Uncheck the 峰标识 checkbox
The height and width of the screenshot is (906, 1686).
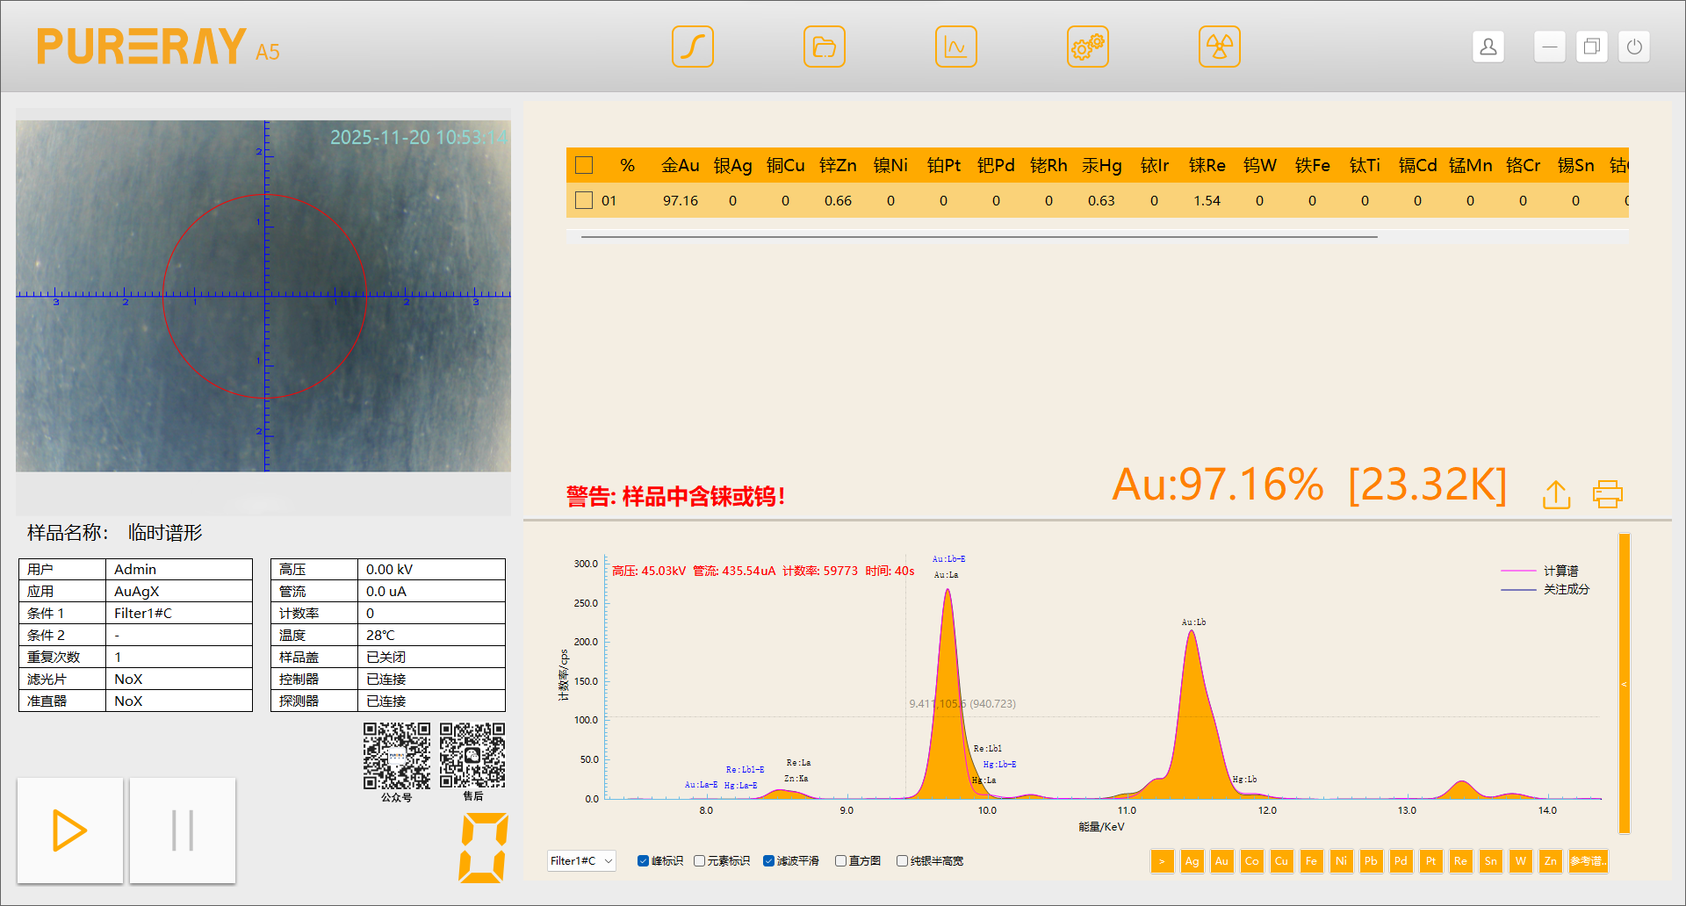point(643,861)
